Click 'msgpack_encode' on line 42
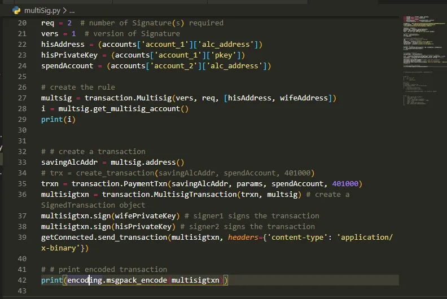The height and width of the screenshot is (299, 447). 137,280
